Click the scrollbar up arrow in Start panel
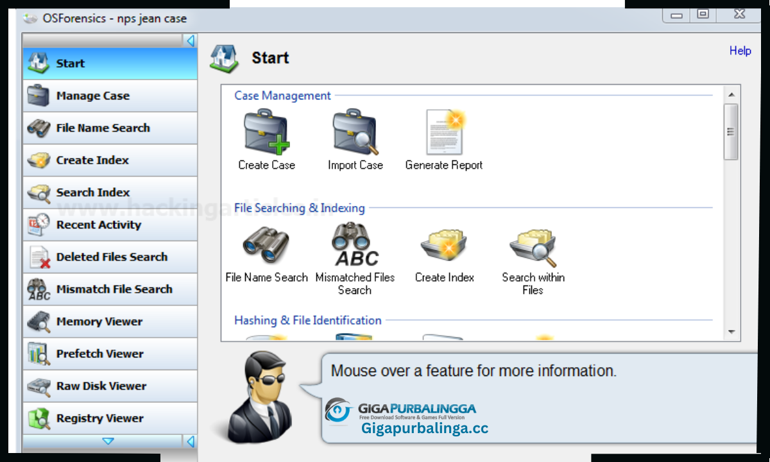 click(x=731, y=95)
